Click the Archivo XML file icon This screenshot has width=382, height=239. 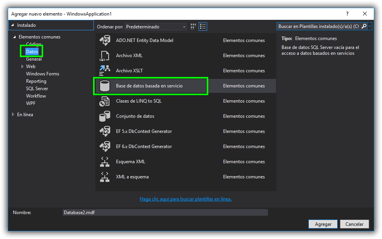105,56
